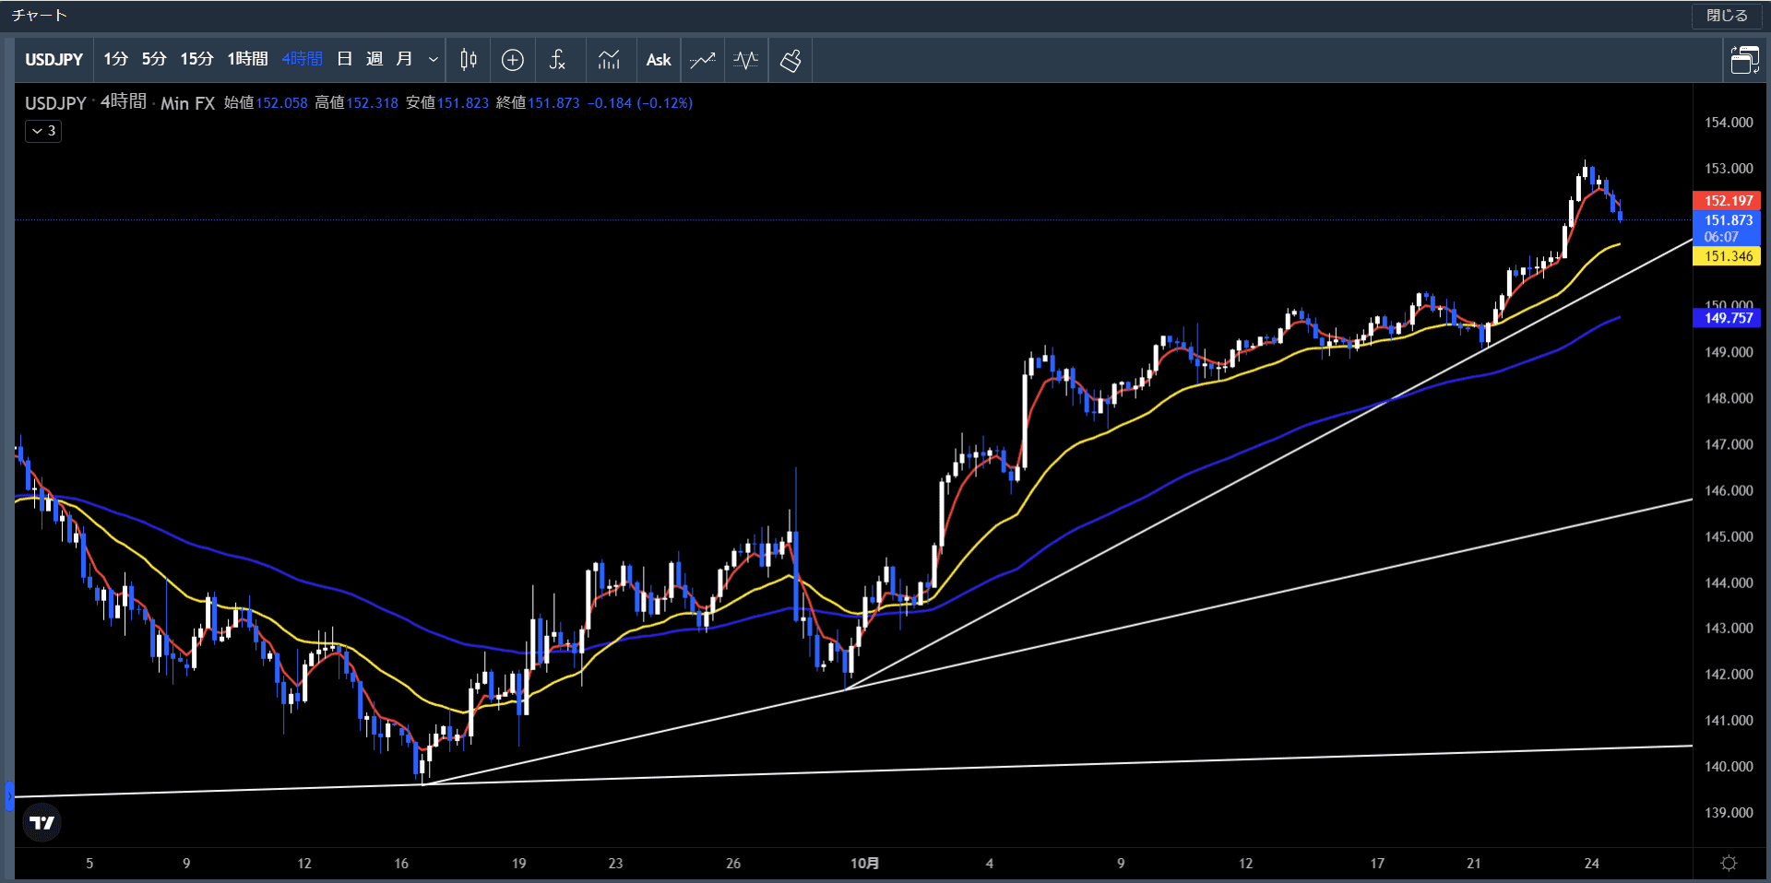Open the indicator templates icon

[609, 60]
